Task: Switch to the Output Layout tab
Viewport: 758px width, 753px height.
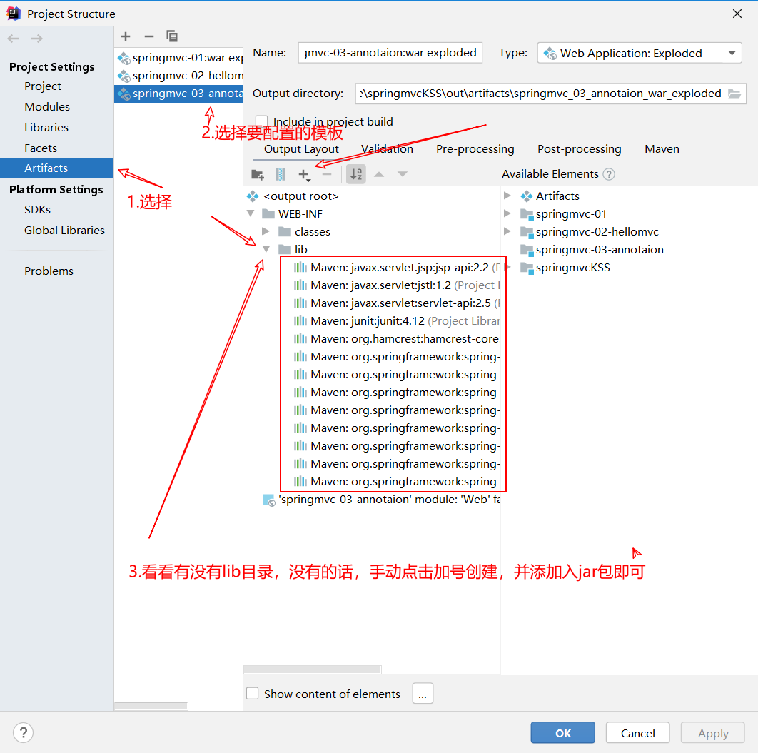Action: click(301, 149)
